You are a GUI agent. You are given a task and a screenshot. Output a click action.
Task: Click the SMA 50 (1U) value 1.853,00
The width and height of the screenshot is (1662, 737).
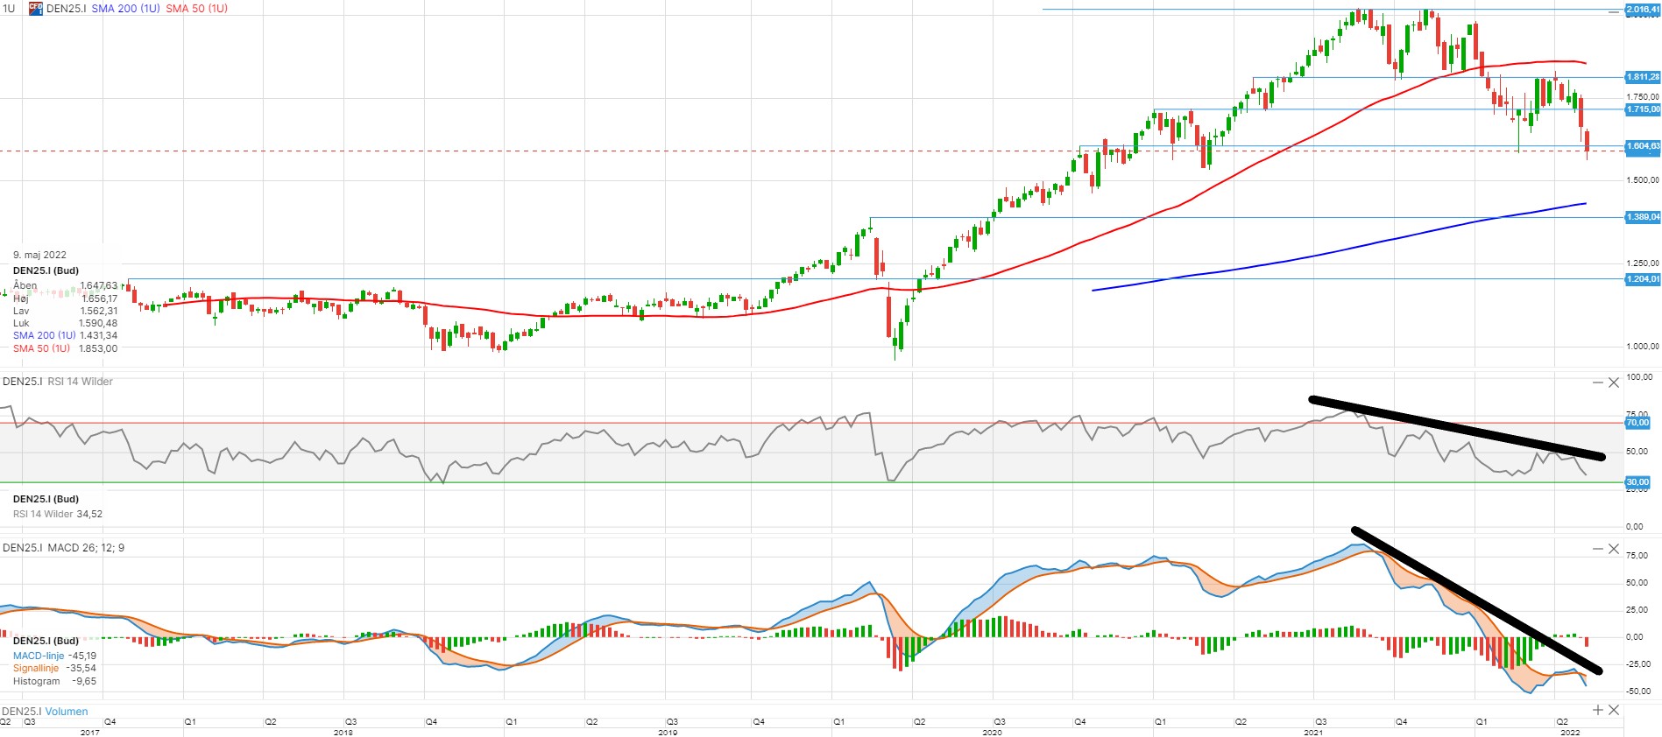click(98, 348)
